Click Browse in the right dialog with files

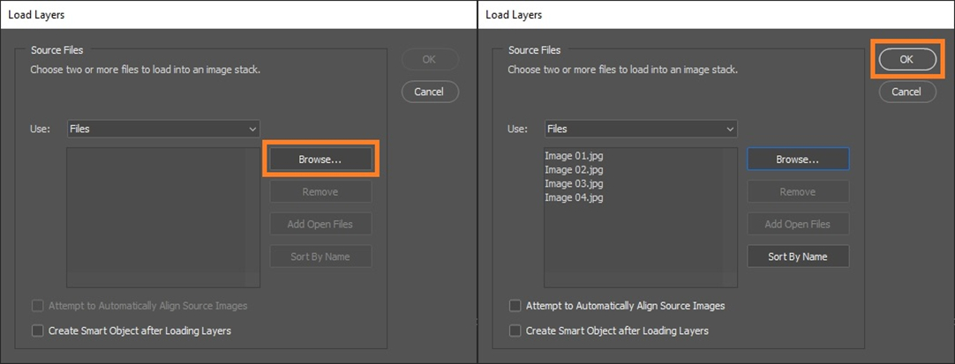798,160
